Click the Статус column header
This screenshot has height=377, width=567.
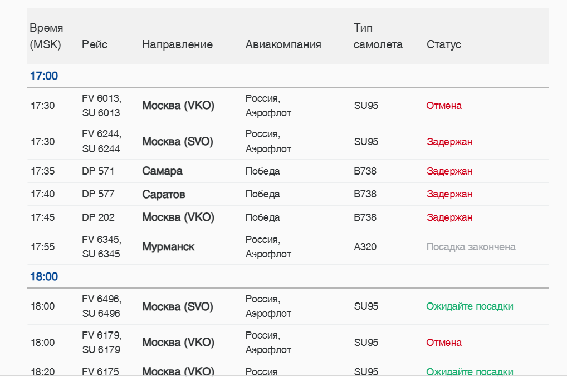click(x=444, y=44)
